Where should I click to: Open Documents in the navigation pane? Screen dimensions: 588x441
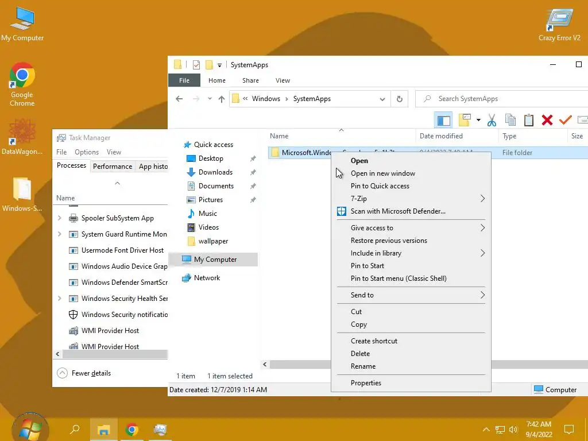(x=216, y=186)
